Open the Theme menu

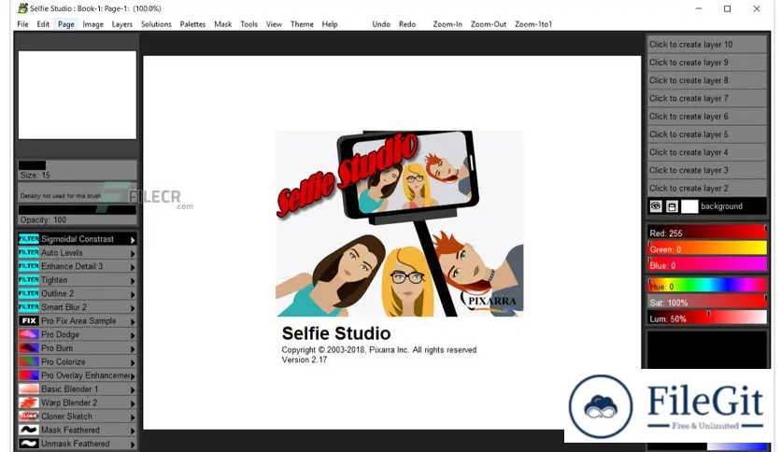point(302,24)
